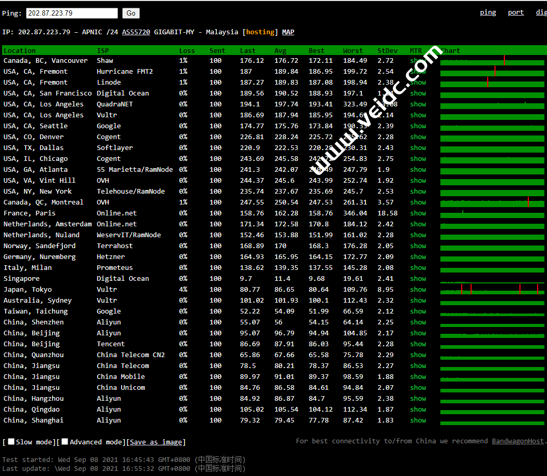Click the Loss column header
547x476 pixels.
pos(187,51)
